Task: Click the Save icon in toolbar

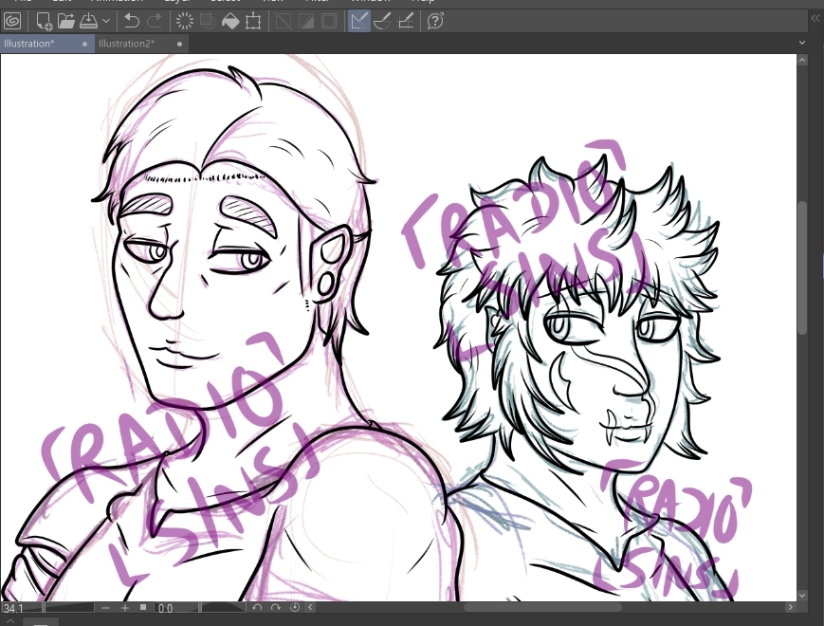Action: coord(86,20)
